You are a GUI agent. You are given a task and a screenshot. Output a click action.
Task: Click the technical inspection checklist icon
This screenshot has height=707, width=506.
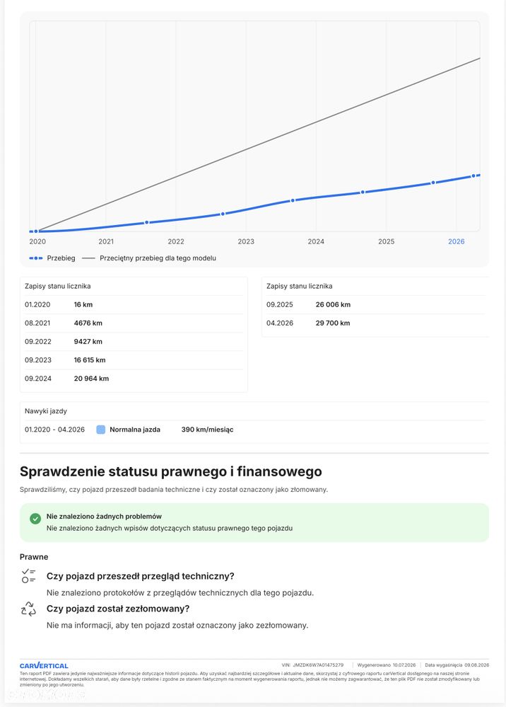coord(28,576)
